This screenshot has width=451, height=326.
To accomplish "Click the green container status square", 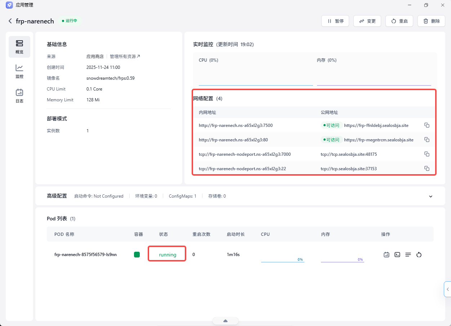I will tap(137, 255).
